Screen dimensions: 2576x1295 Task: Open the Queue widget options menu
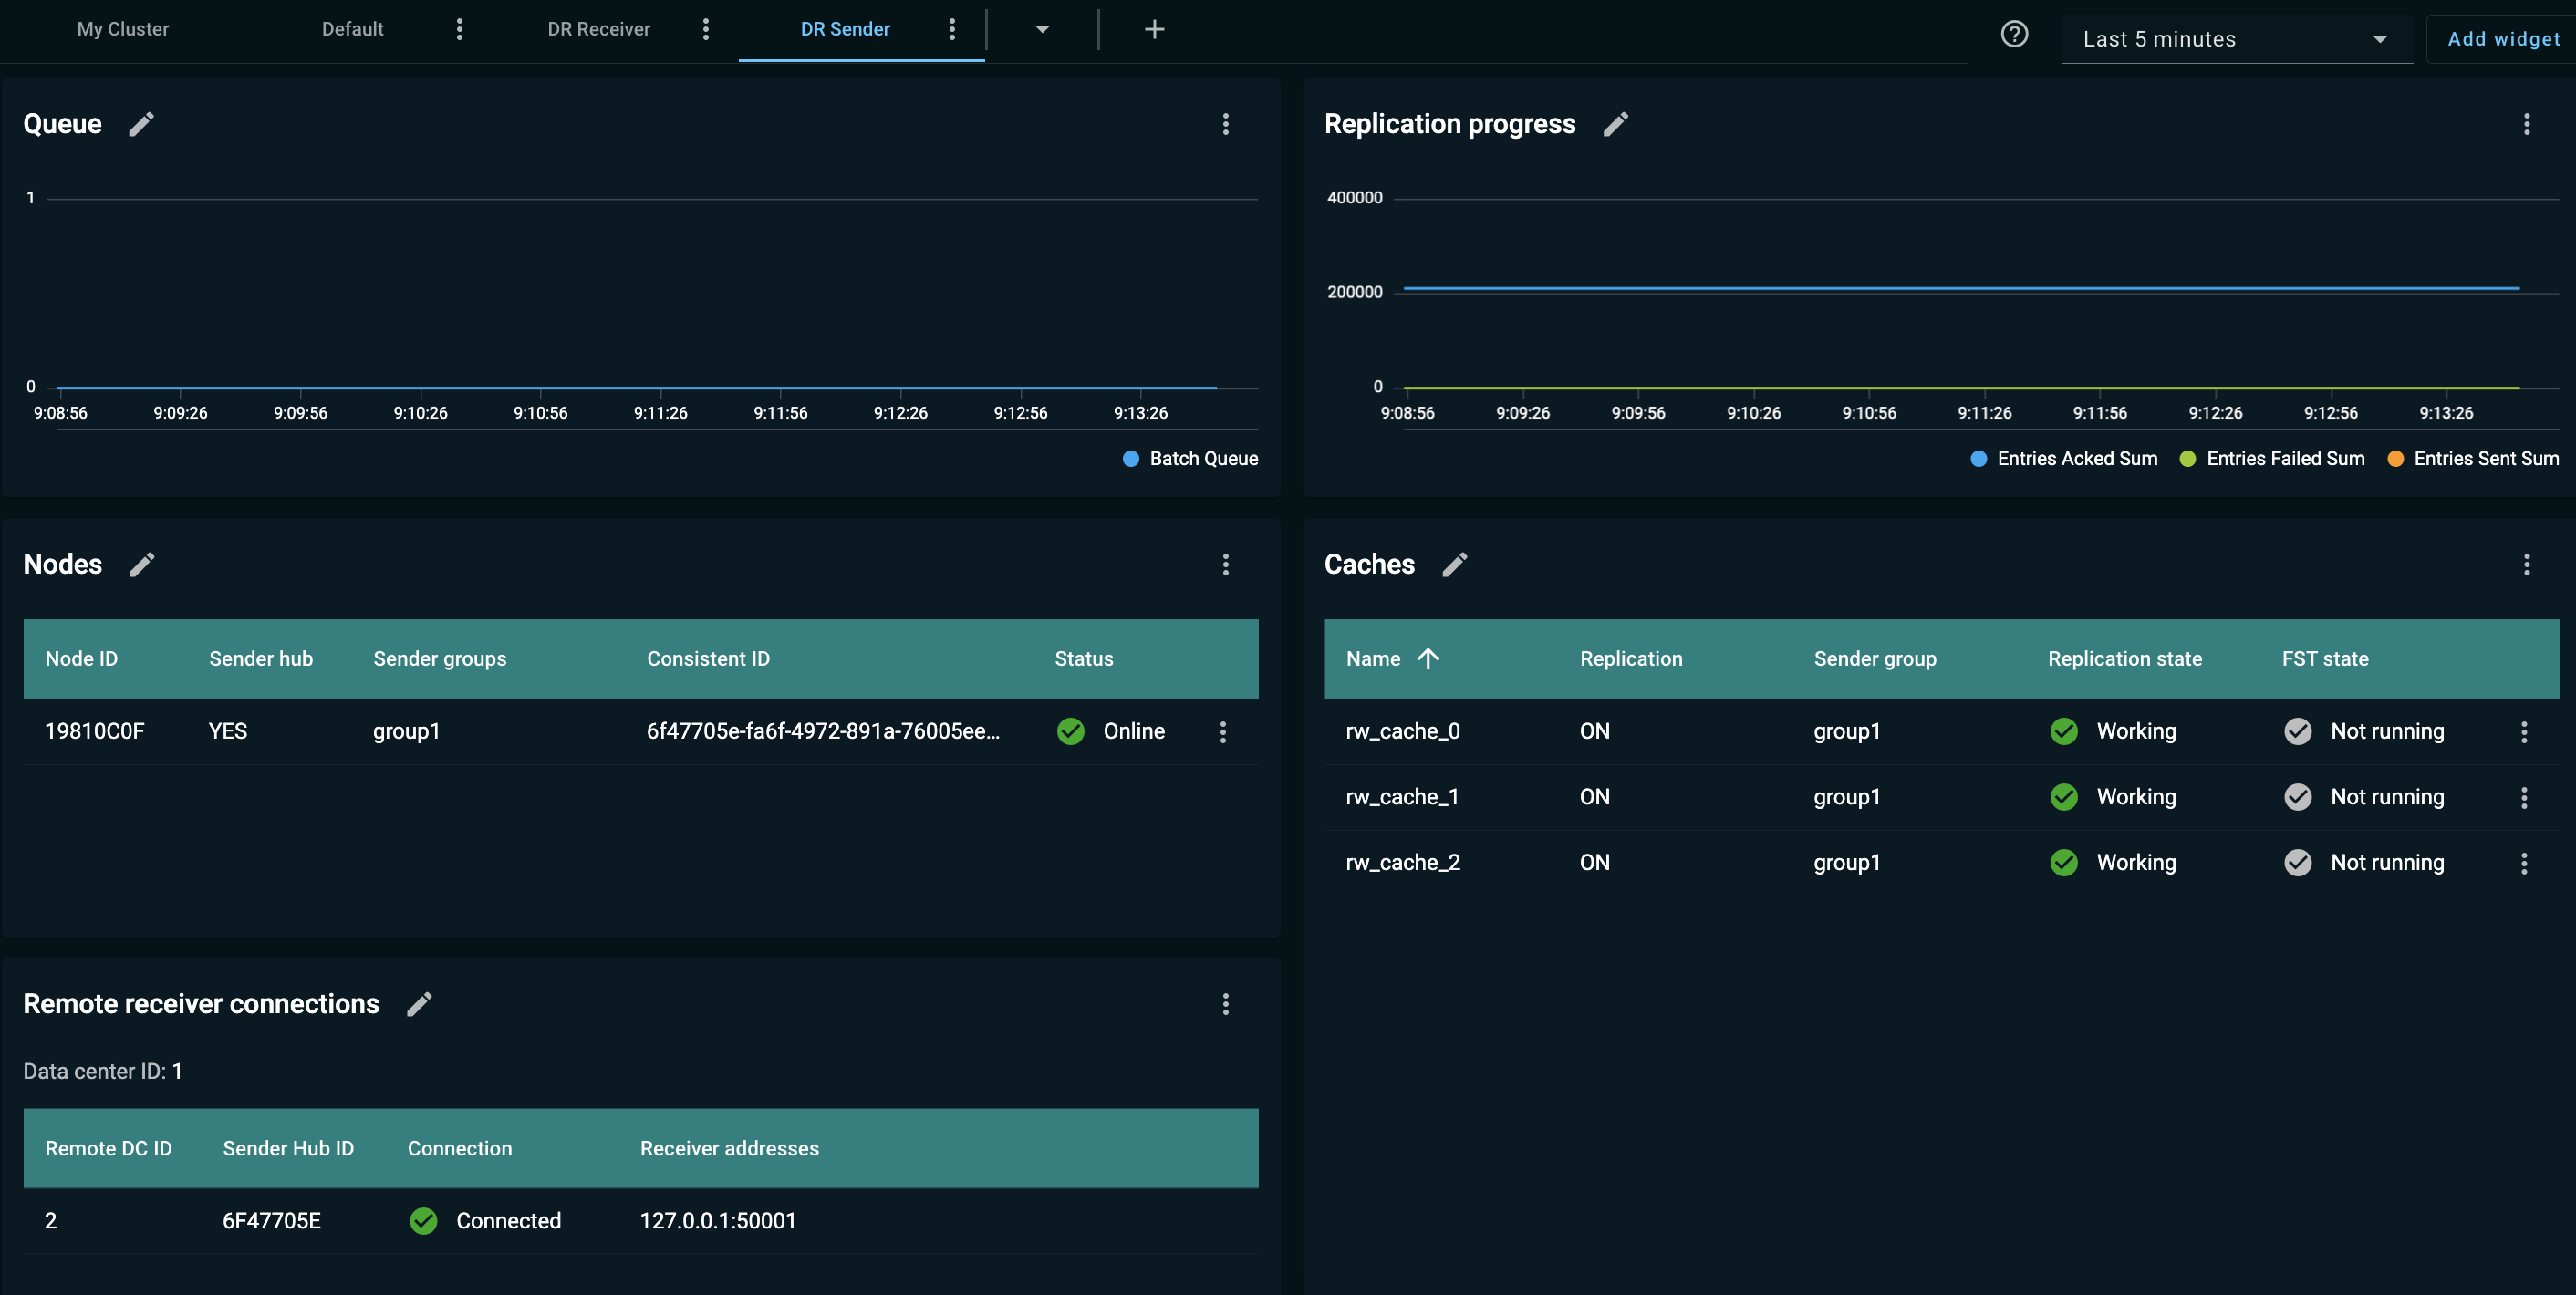pyautogui.click(x=1225, y=124)
